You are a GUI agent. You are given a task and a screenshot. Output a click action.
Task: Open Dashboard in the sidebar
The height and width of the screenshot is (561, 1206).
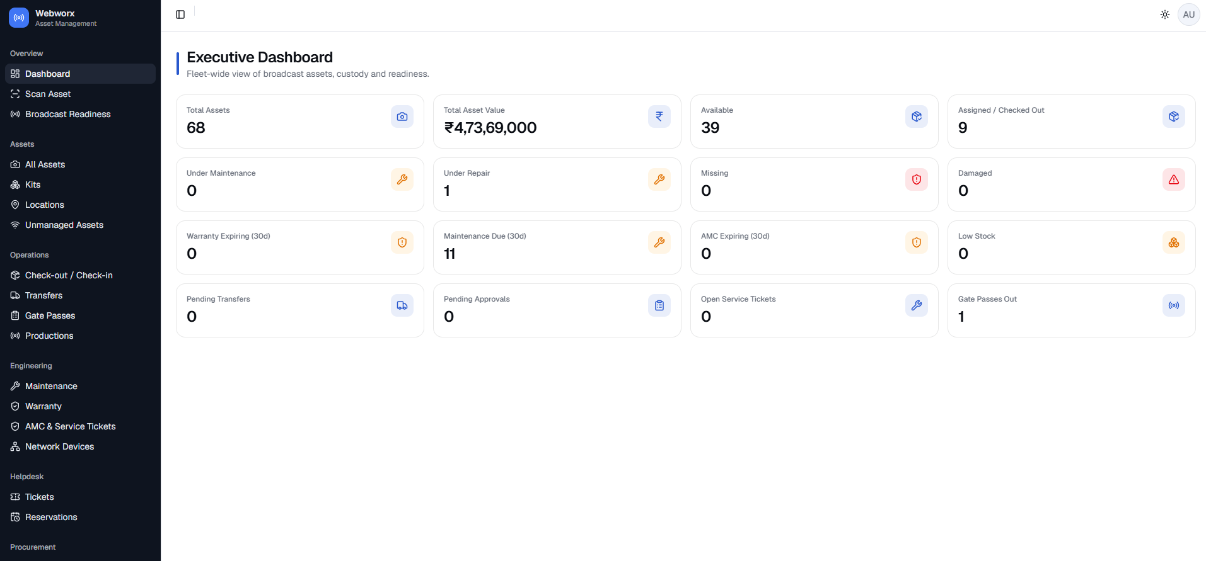80,74
